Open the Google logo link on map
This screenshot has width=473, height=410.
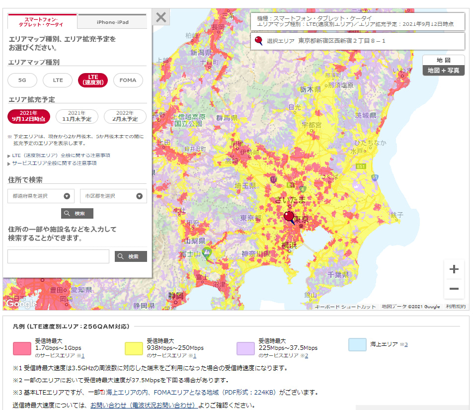tap(21, 304)
